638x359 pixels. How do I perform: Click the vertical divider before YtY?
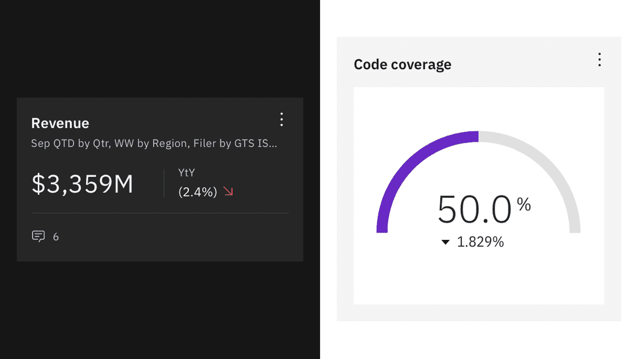(x=164, y=183)
